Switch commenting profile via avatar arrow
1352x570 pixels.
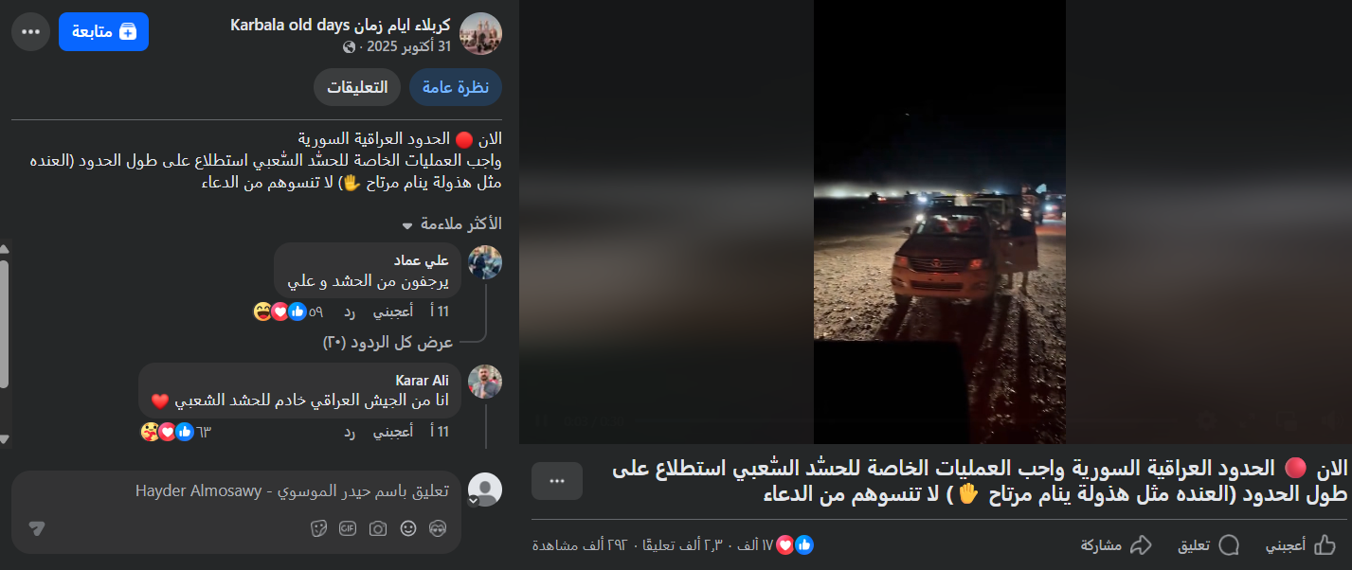pyautogui.click(x=486, y=500)
